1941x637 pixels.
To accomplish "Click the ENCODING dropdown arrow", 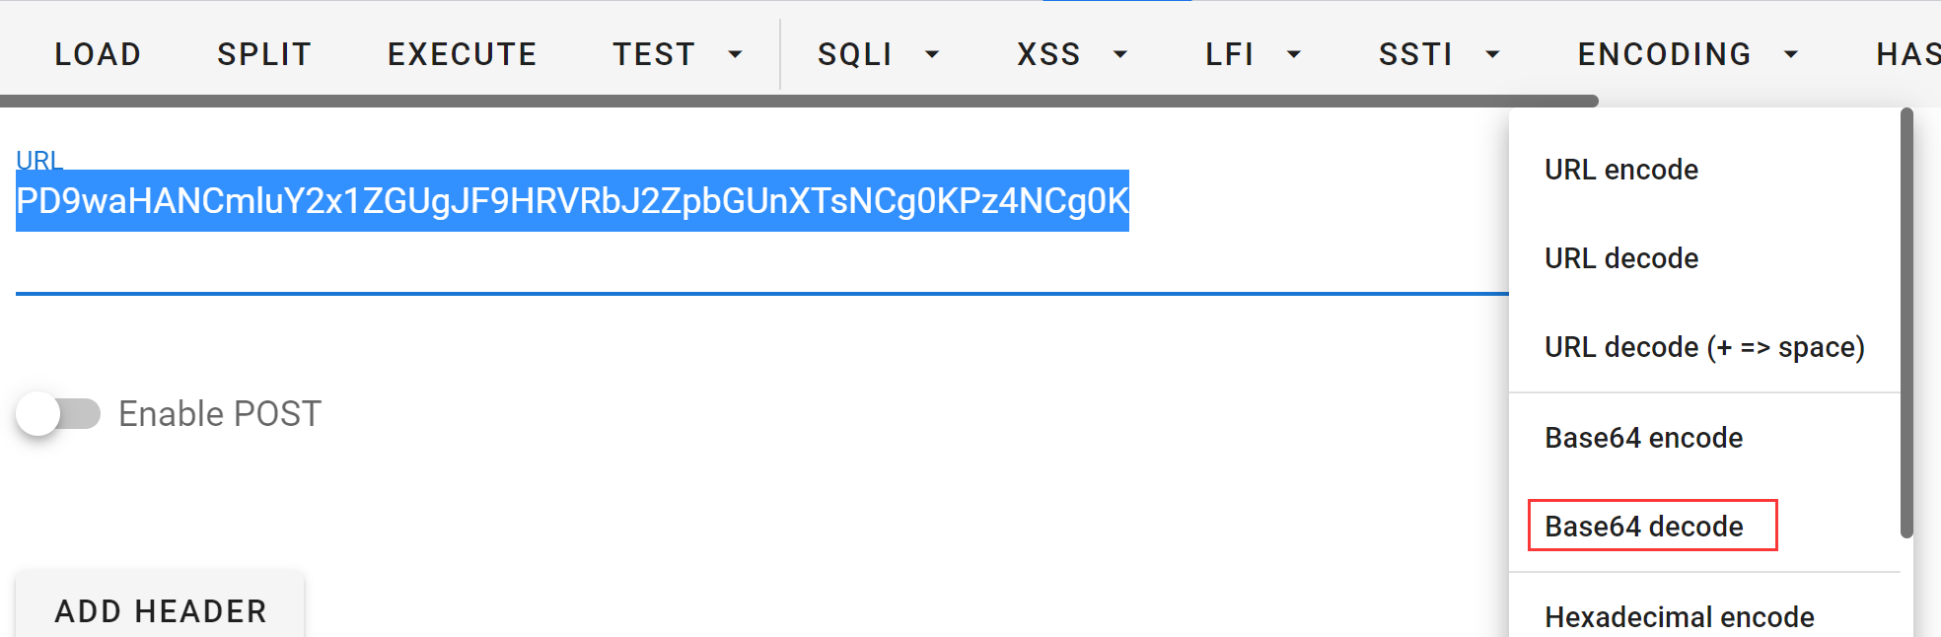I will pos(1791,54).
